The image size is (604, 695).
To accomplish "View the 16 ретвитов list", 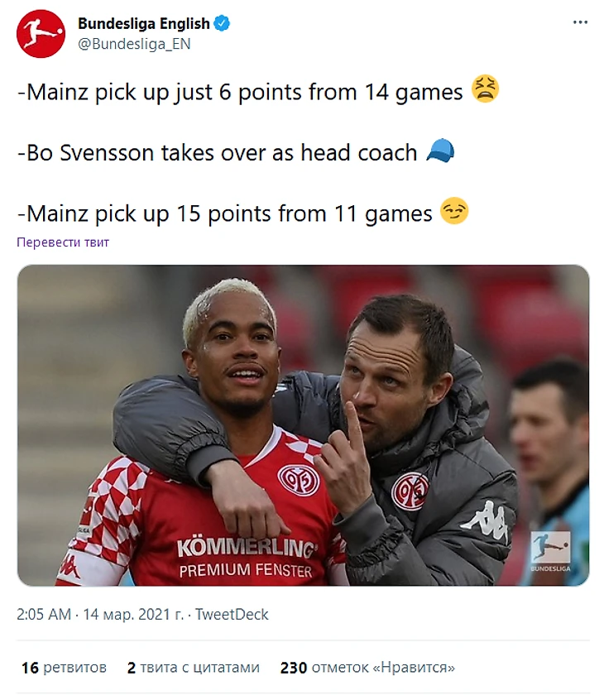I will coord(65,668).
